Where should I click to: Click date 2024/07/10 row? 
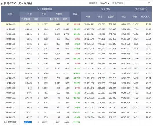coord(10,108)
